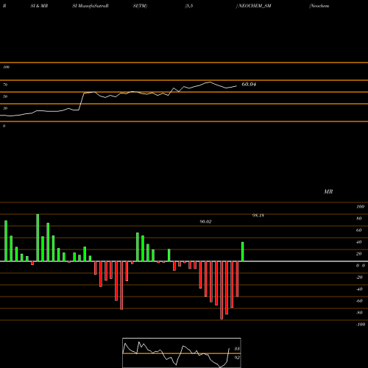Click the rightmost green MR bar
Screen dimensions: 368x368
pos(243,252)
